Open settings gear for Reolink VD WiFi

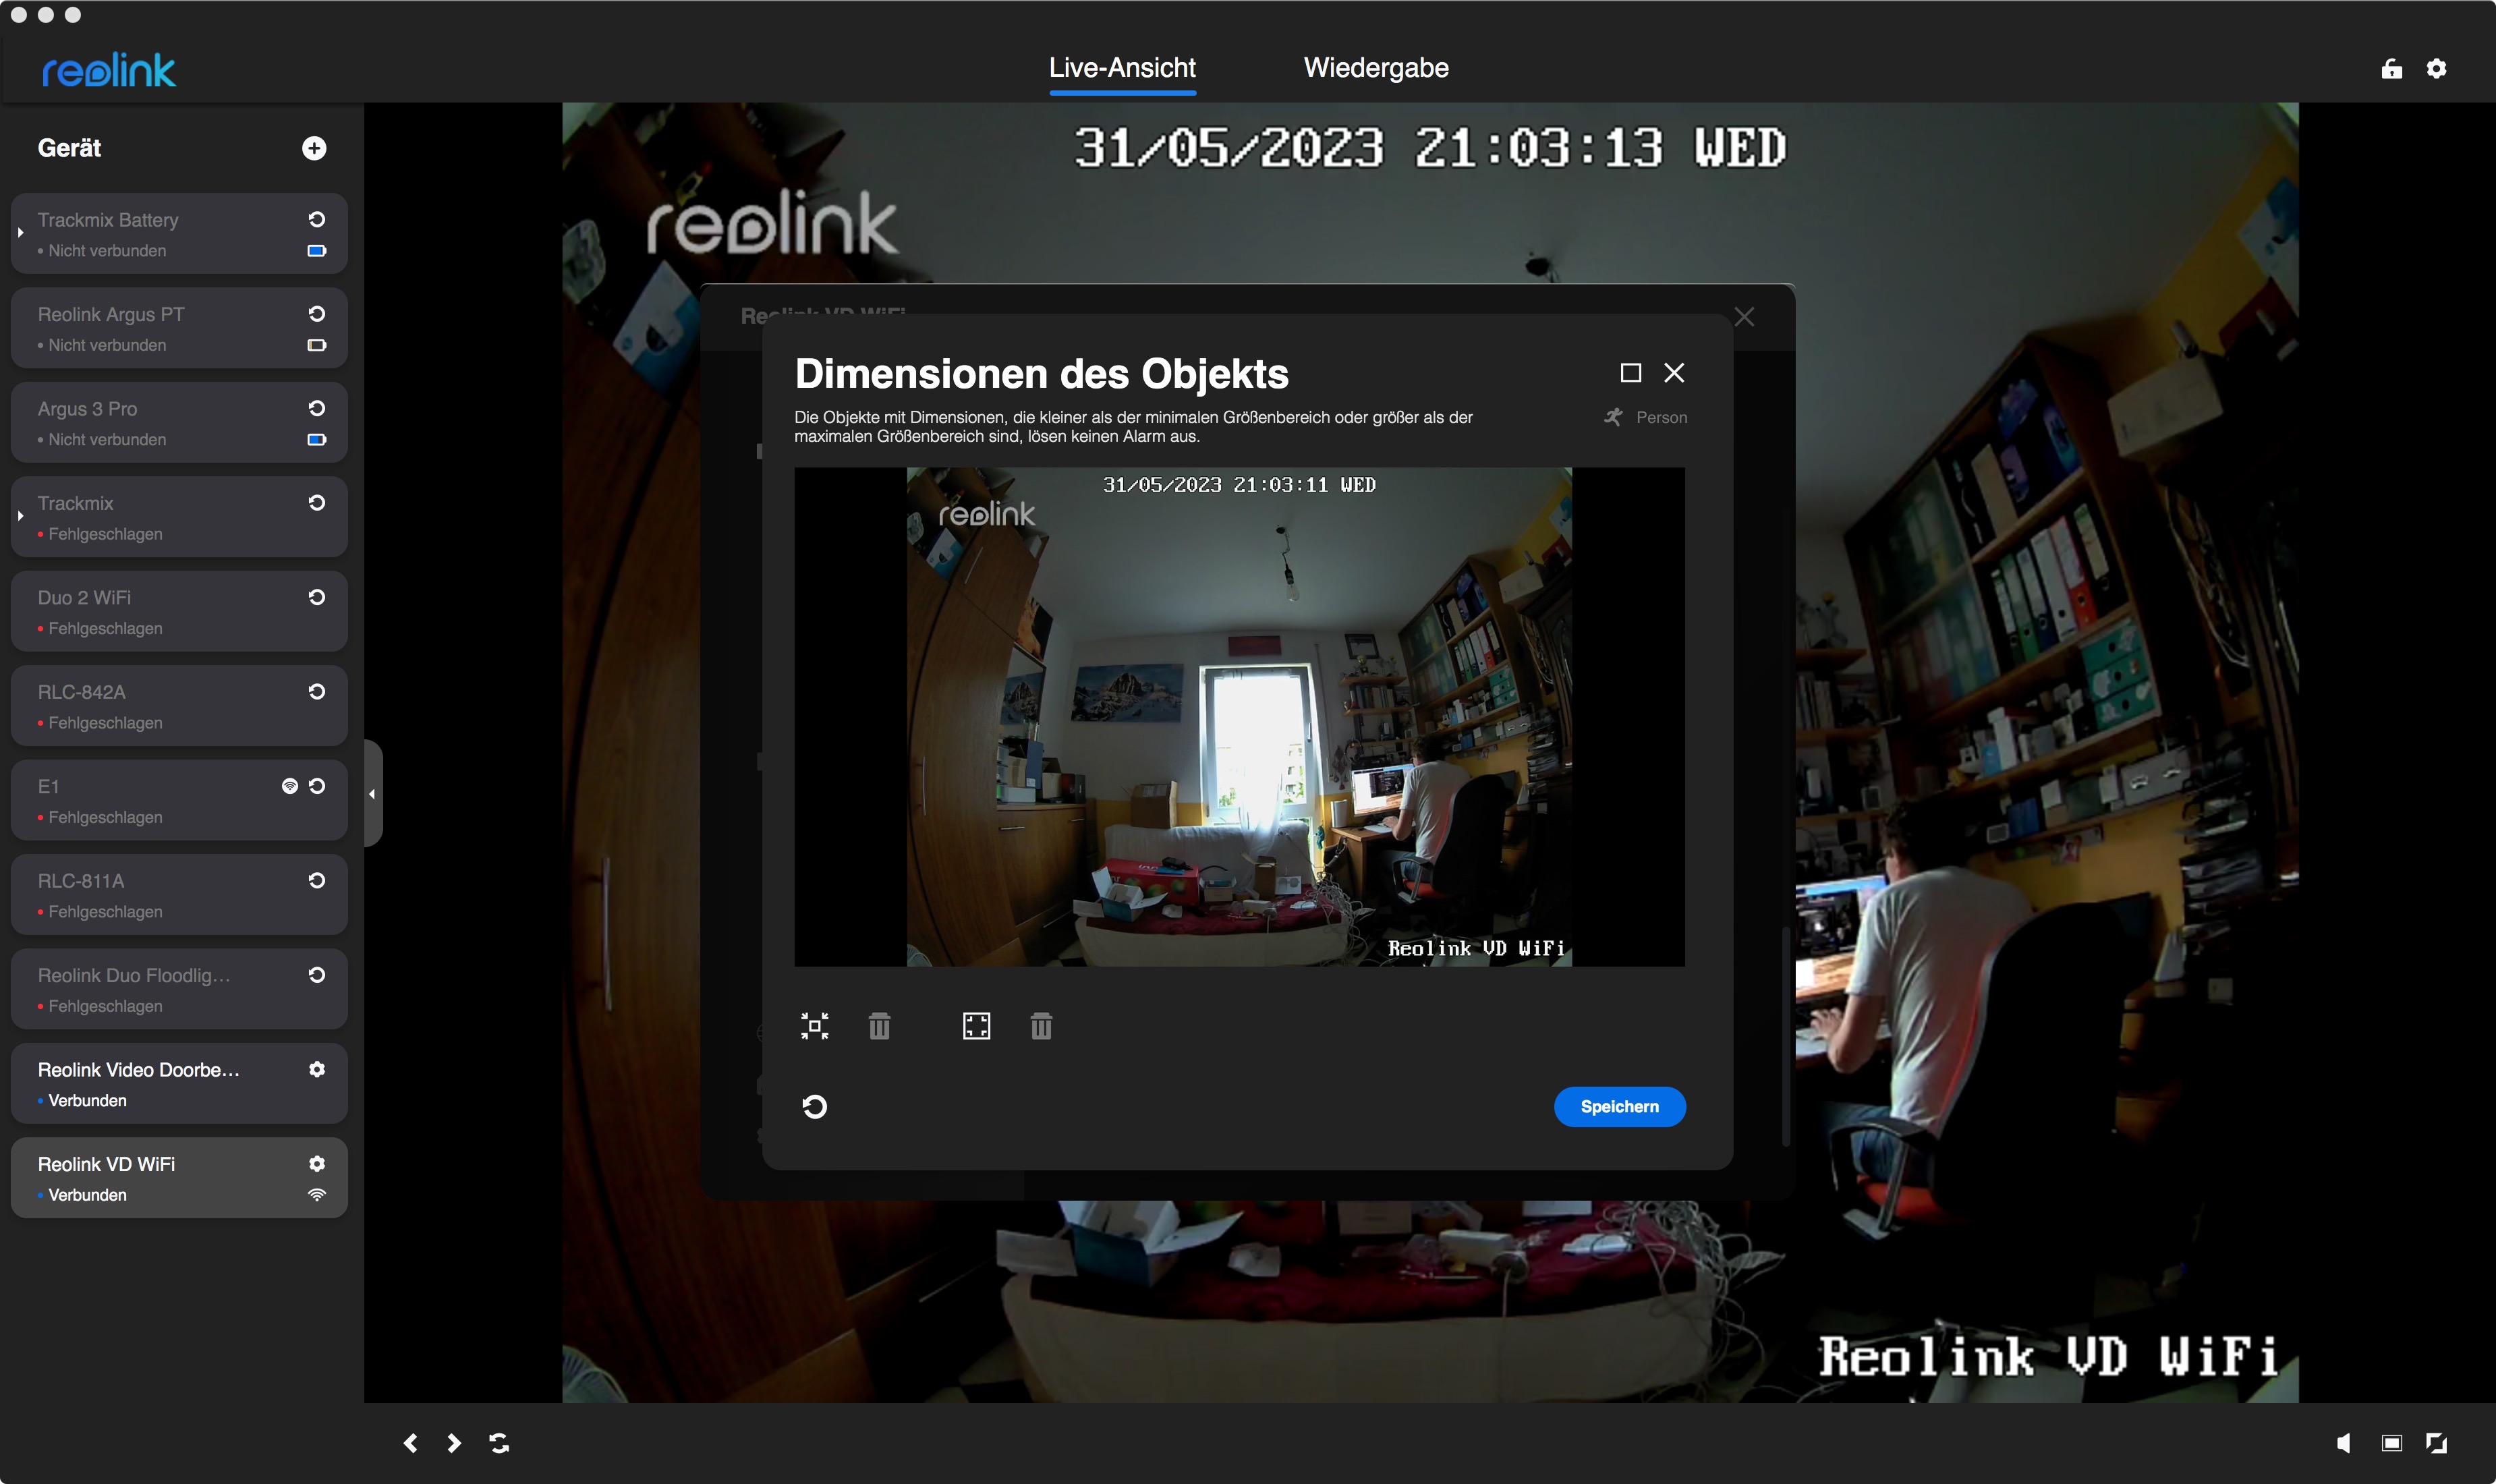[x=317, y=1163]
